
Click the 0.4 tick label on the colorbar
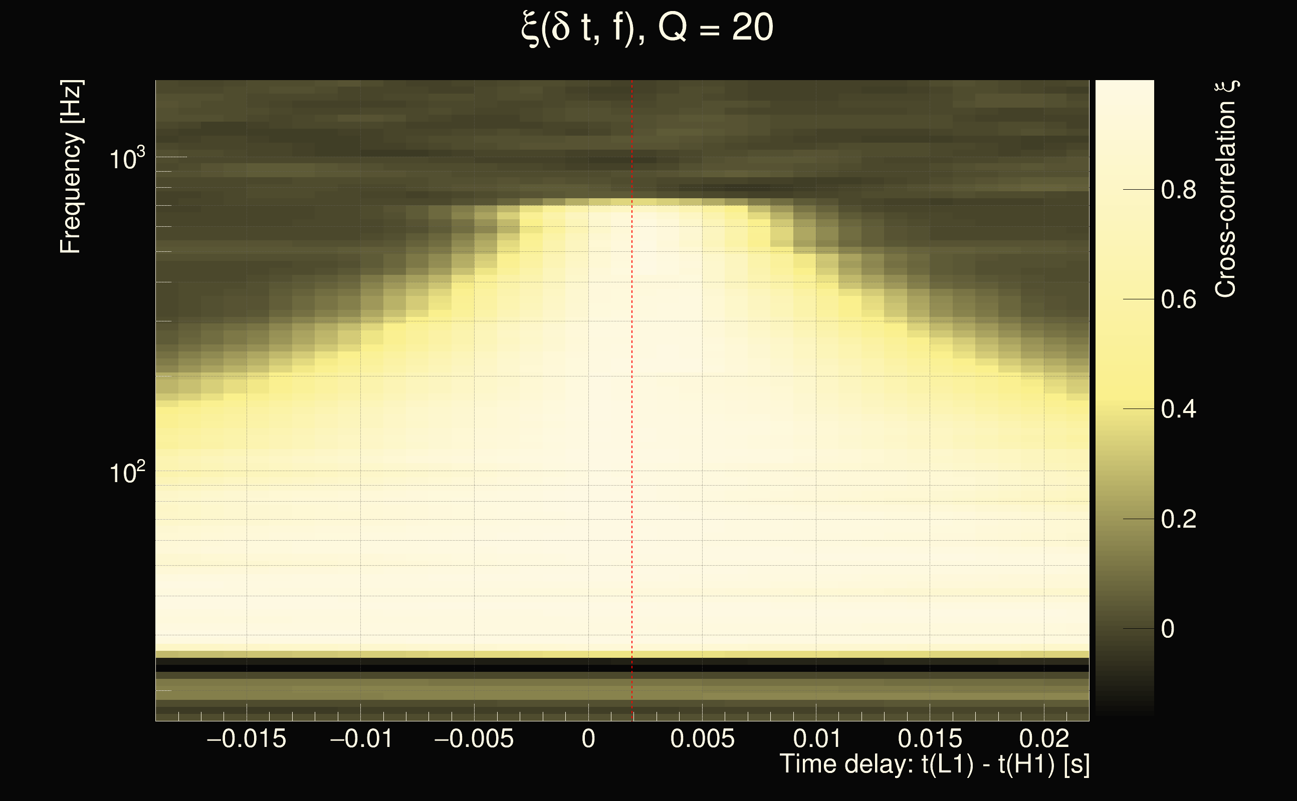pos(1178,410)
